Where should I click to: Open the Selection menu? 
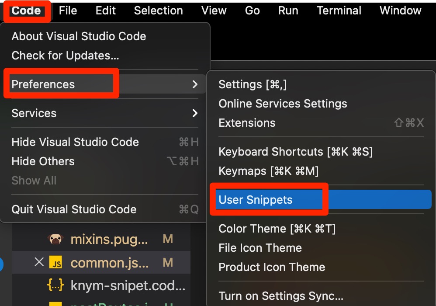tap(159, 10)
